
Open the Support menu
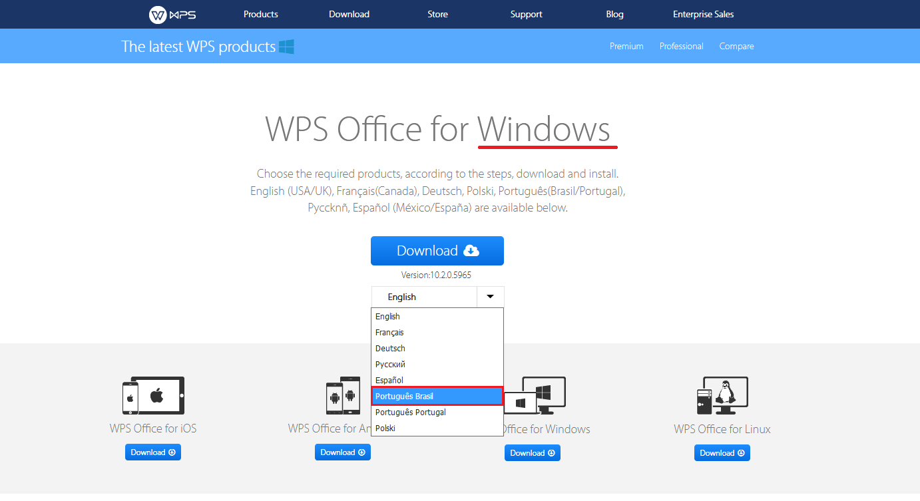[x=526, y=14]
